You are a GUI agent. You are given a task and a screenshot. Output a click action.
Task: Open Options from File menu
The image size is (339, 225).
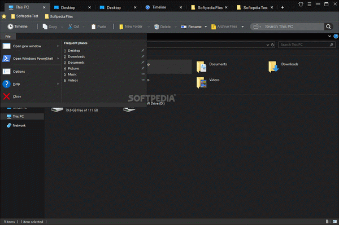tap(31, 72)
